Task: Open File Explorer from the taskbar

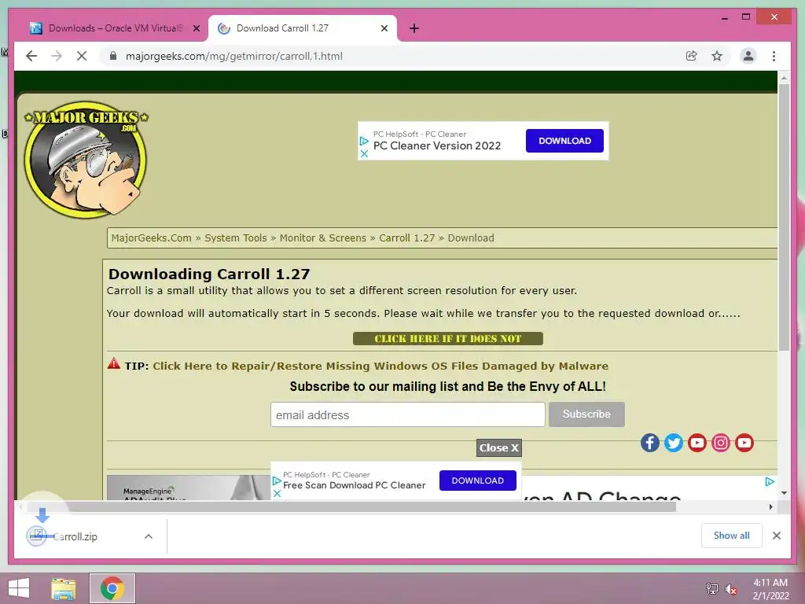Action: tap(64, 588)
